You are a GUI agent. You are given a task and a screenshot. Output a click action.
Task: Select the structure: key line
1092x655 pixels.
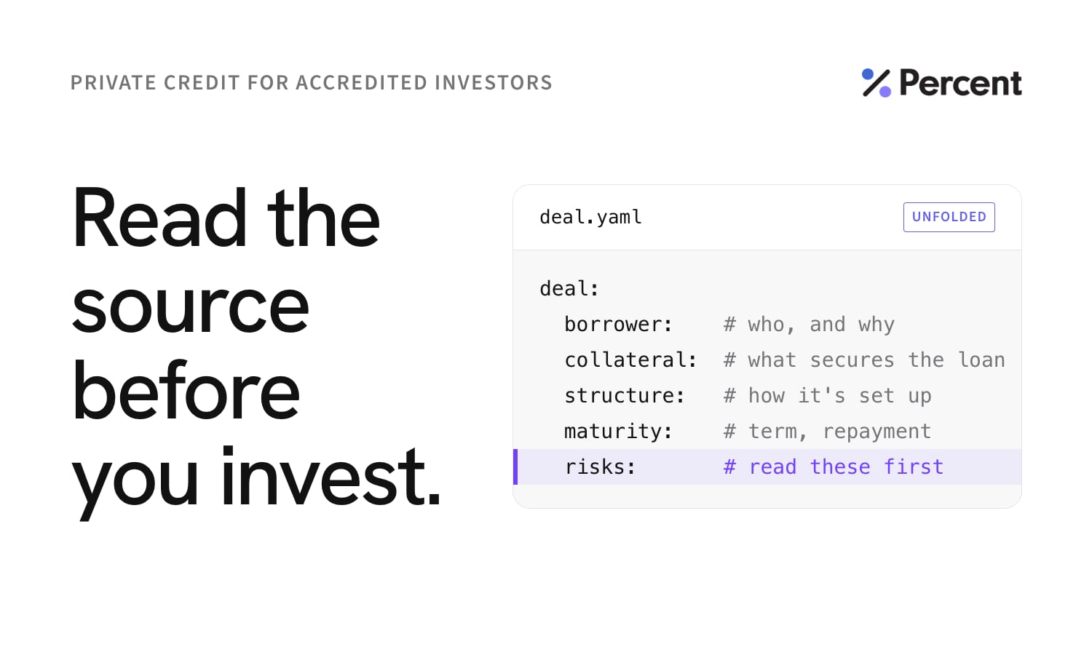point(625,395)
